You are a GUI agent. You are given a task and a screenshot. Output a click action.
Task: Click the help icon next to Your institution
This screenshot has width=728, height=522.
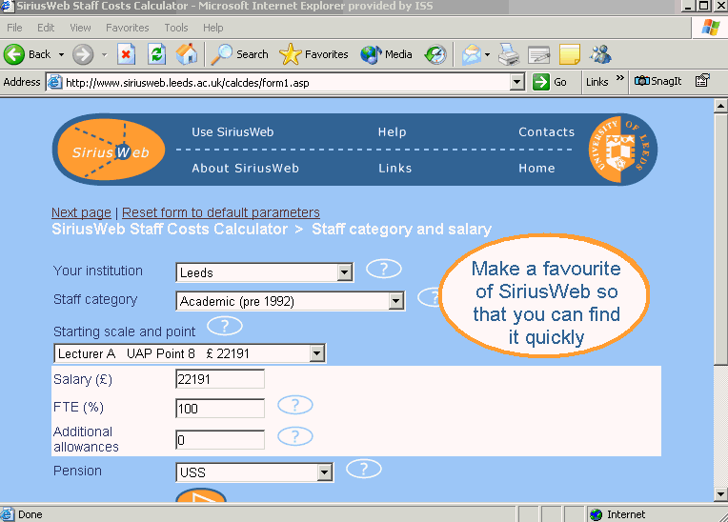click(x=384, y=269)
